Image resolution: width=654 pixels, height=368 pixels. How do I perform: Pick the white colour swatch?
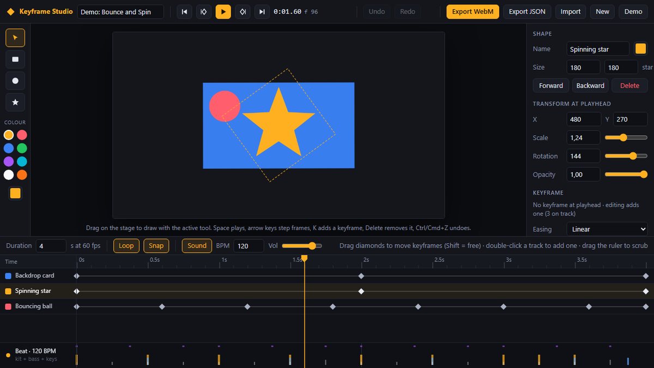9,175
